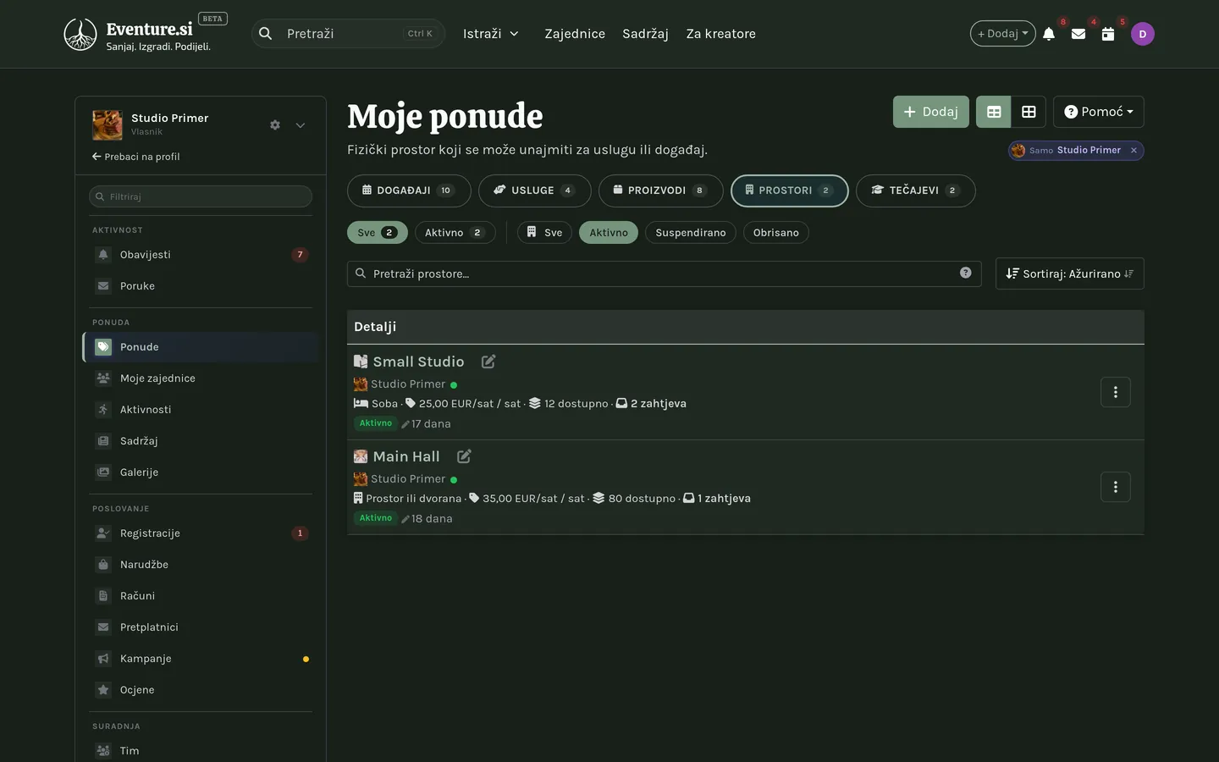
Task: Expand the Studio Primer profile chevron
Action: (301, 125)
